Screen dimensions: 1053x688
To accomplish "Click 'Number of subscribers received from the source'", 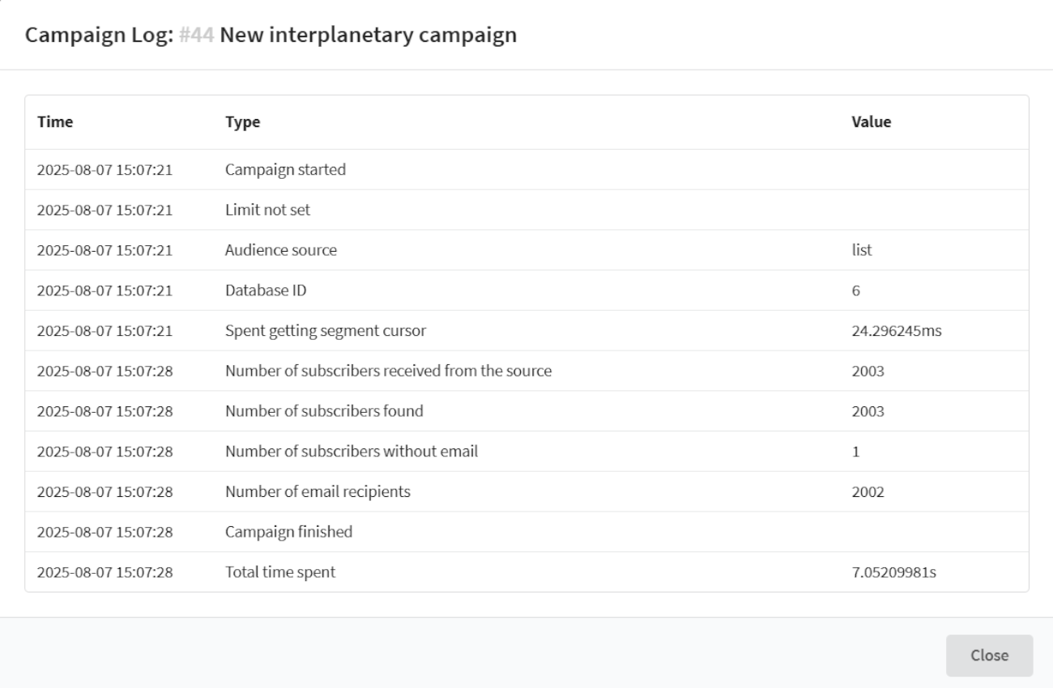I will click(390, 372).
